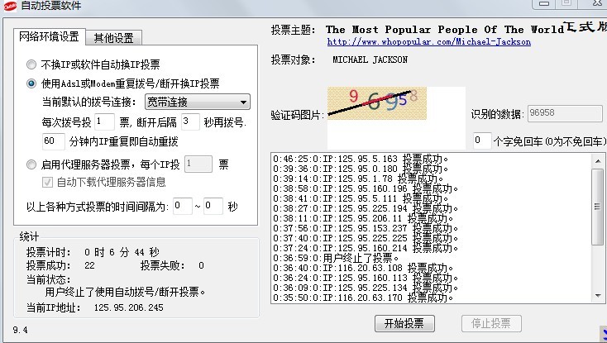Click the 分钟内IP重复 field showing 60
This screenshot has width=607, height=343.
coord(53,141)
